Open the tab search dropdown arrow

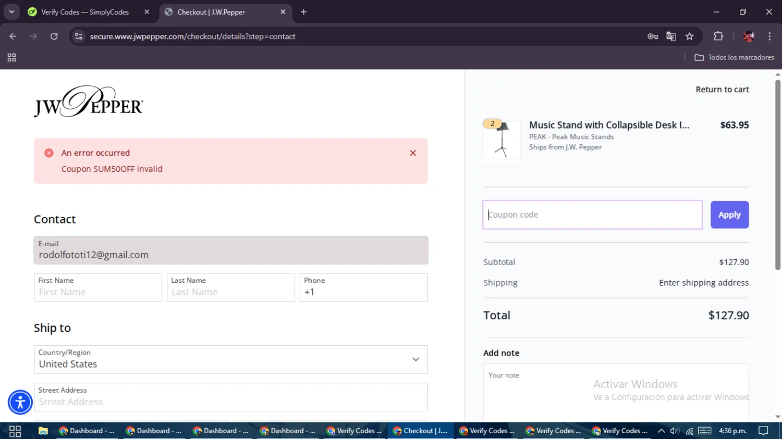pyautogui.click(x=11, y=11)
